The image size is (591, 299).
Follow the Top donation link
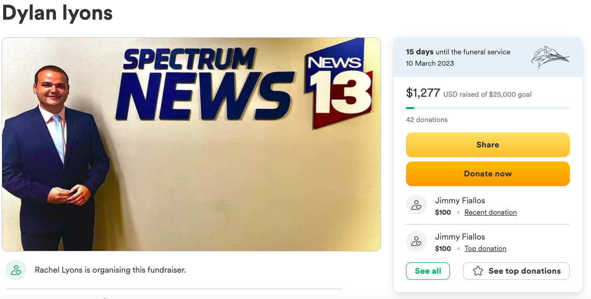(x=485, y=248)
